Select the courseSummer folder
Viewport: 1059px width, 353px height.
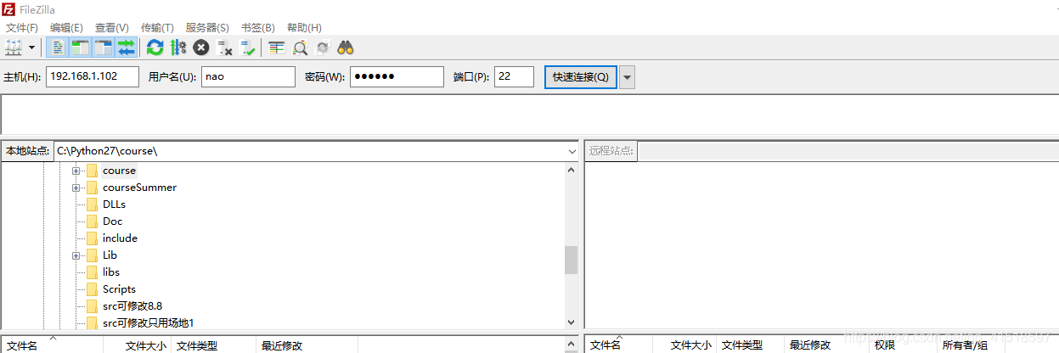tap(139, 188)
